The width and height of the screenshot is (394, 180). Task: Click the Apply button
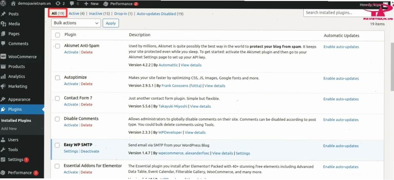111,23
